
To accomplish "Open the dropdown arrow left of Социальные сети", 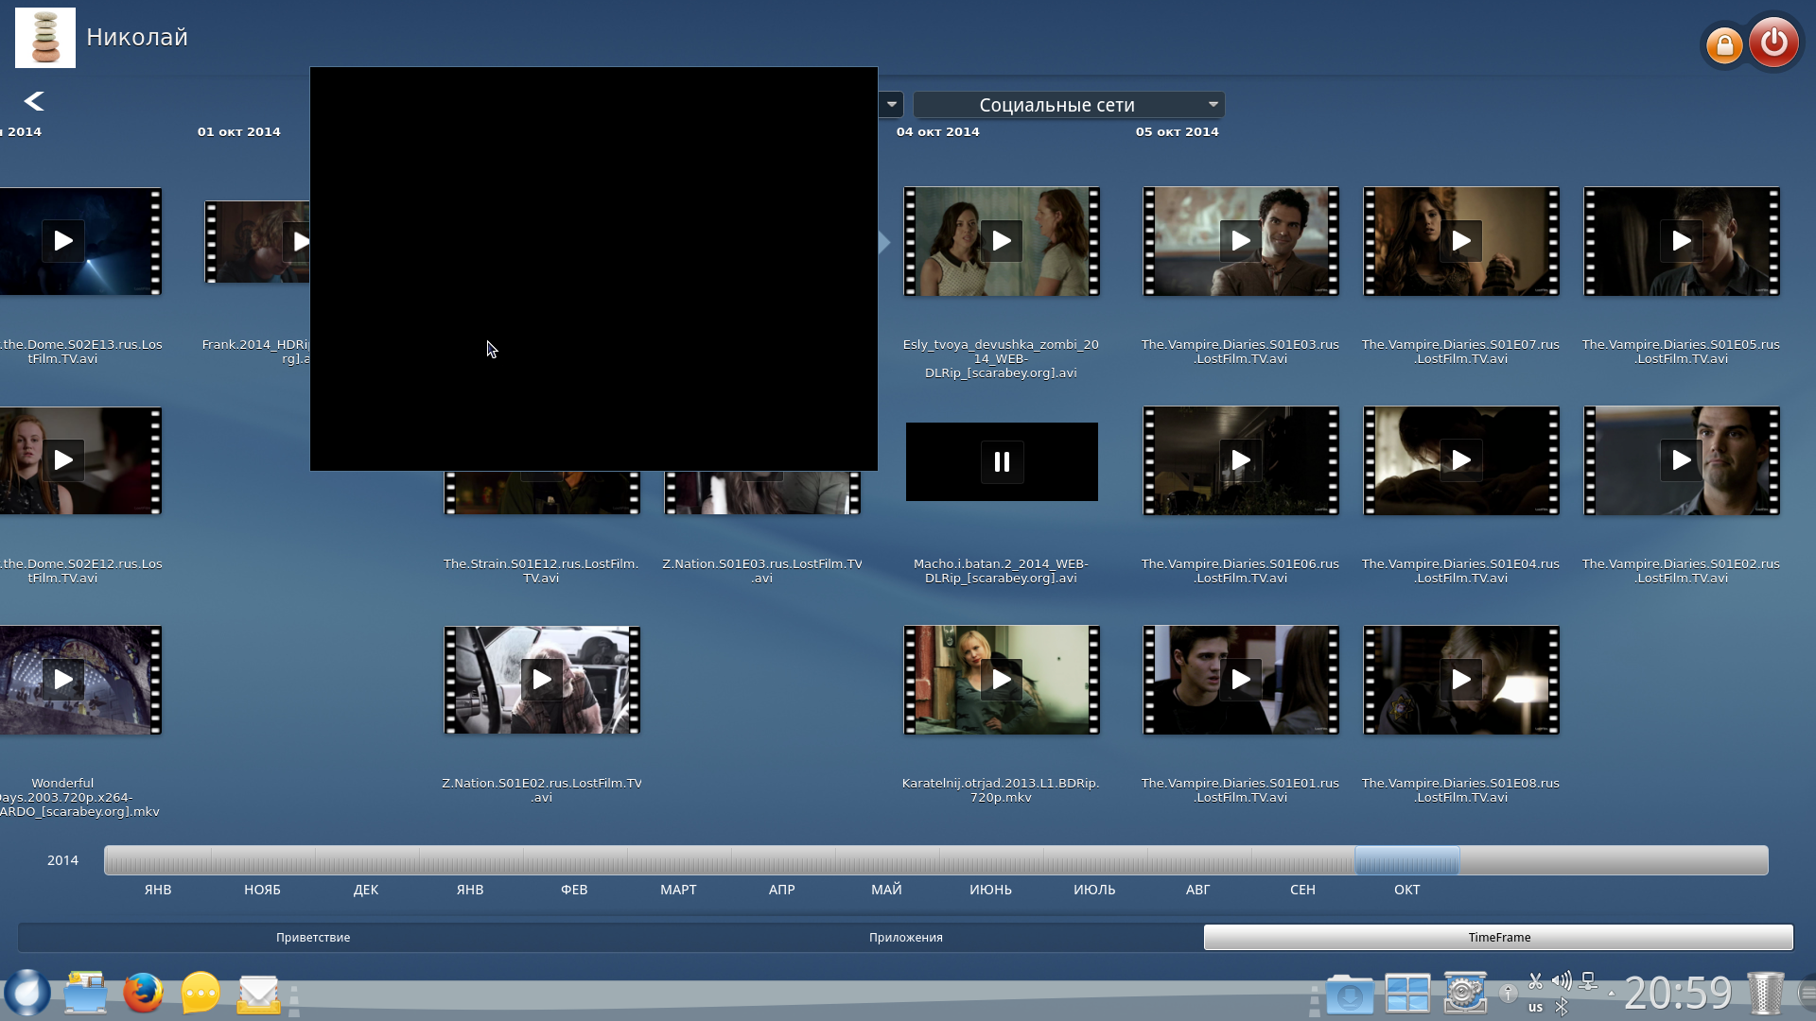I will [891, 104].
